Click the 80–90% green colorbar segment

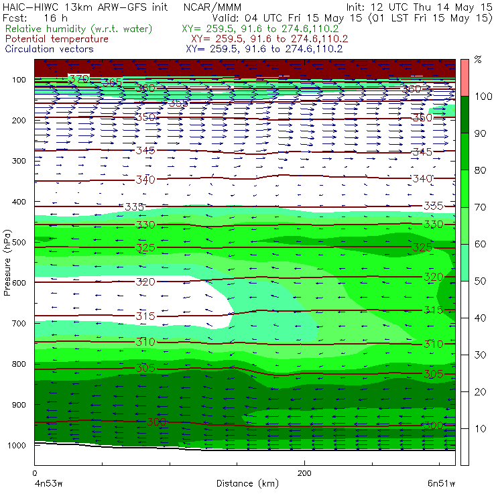[464, 151]
